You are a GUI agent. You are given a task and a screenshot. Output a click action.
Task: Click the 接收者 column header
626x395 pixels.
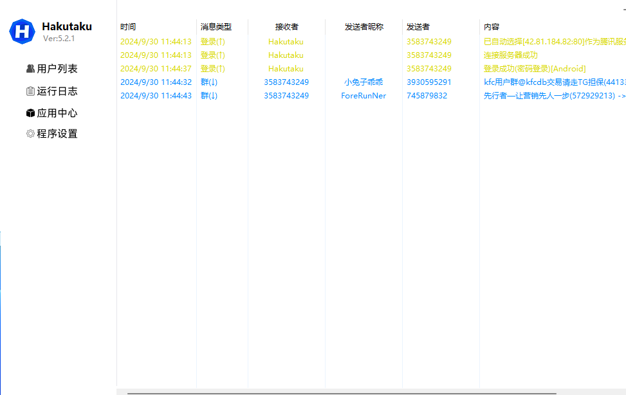click(x=286, y=27)
